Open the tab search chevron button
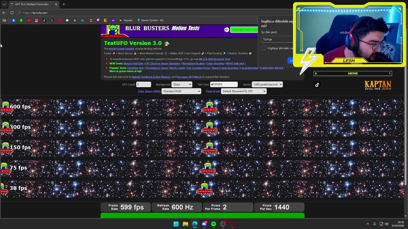The width and height of the screenshot is (408, 229). pos(4,4)
